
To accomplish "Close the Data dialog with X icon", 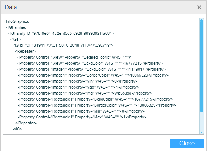I will [x=199, y=7].
